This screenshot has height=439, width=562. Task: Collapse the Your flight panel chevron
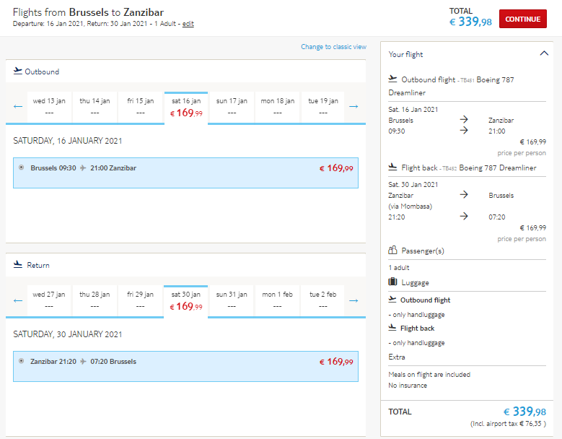(544, 53)
